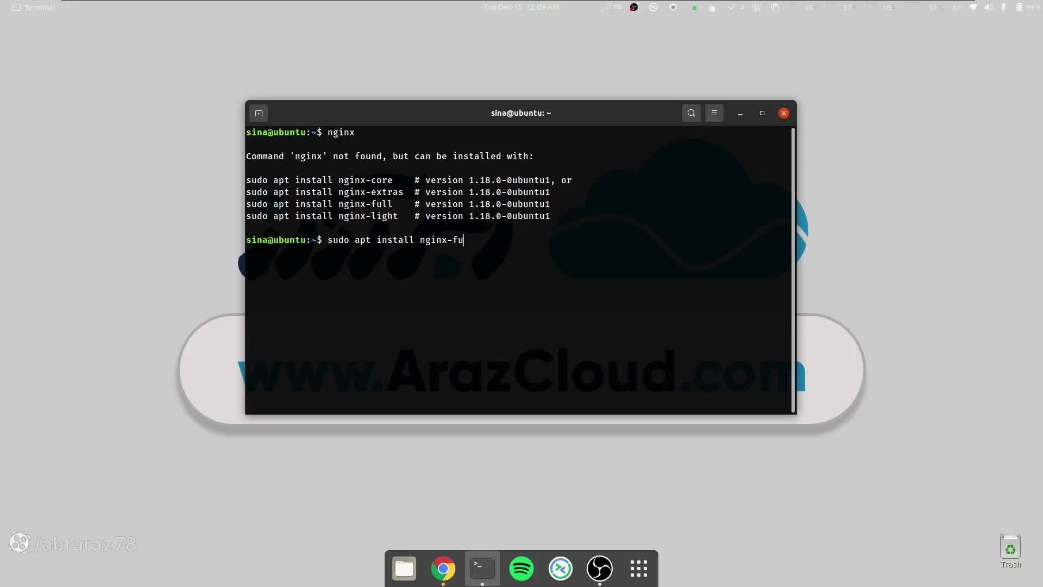Image resolution: width=1043 pixels, height=587 pixels.
Task: Open Spotify from the dock
Action: click(521, 569)
